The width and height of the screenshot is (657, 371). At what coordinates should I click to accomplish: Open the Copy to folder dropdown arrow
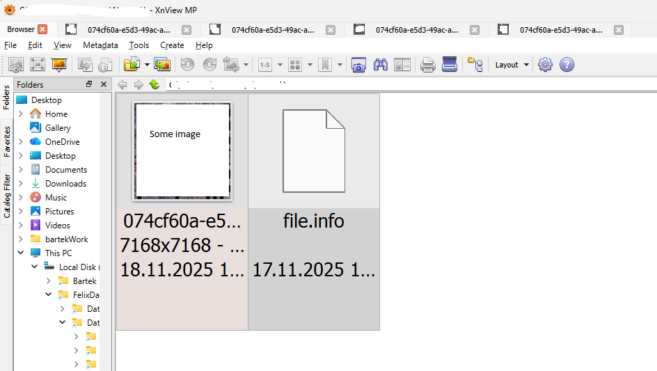pyautogui.click(x=147, y=65)
